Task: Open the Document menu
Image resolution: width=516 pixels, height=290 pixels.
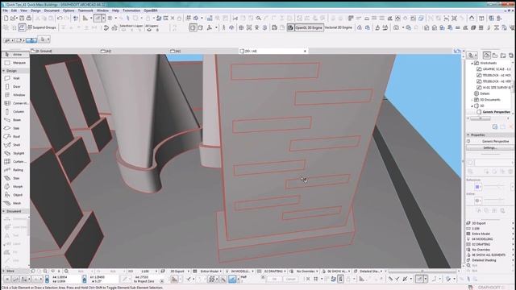Action: pyautogui.click(x=52, y=10)
